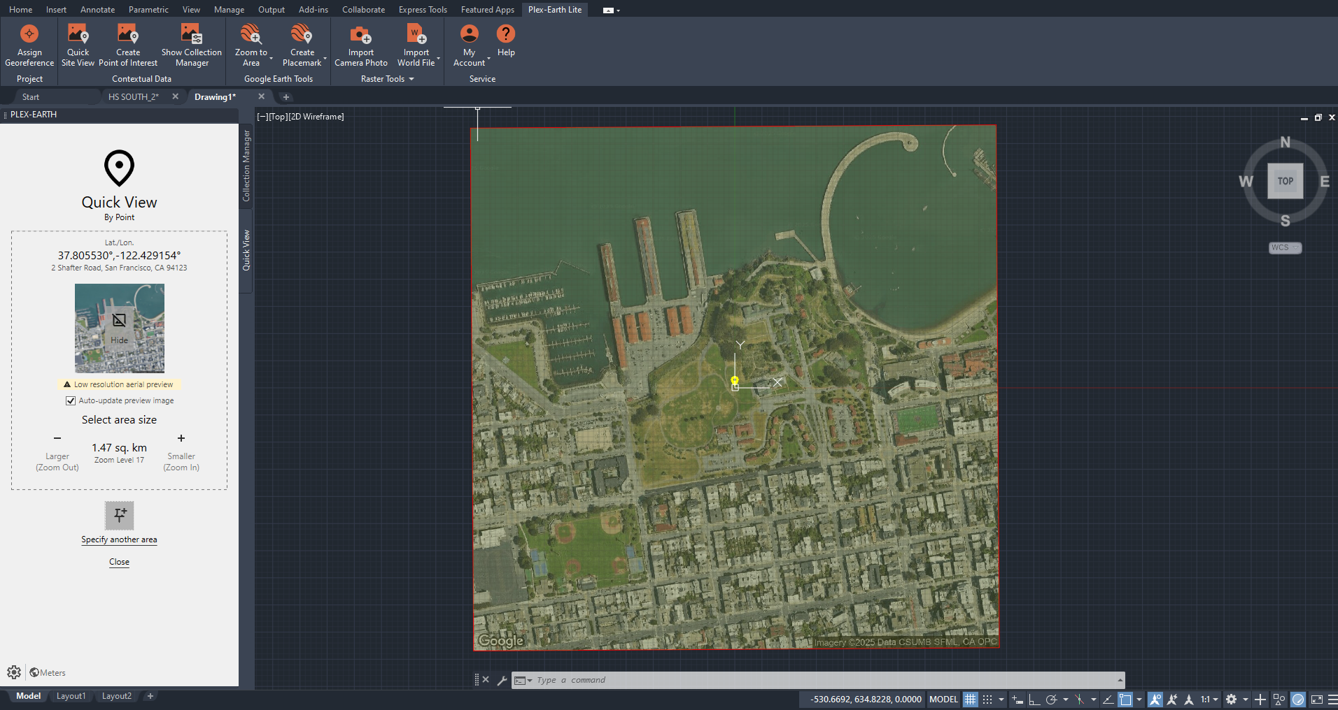Click Assign Georeference icon
This screenshot has height=710, width=1338.
(x=29, y=34)
